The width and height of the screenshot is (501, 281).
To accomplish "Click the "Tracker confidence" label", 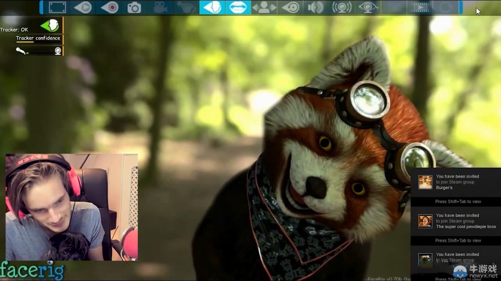I will pos(38,38).
